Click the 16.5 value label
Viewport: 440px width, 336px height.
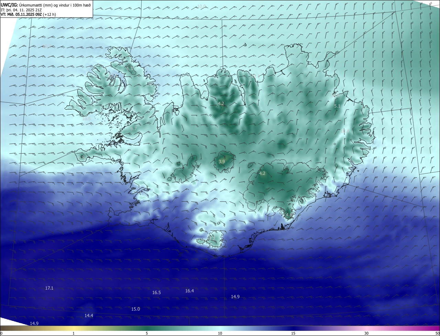coord(156,292)
